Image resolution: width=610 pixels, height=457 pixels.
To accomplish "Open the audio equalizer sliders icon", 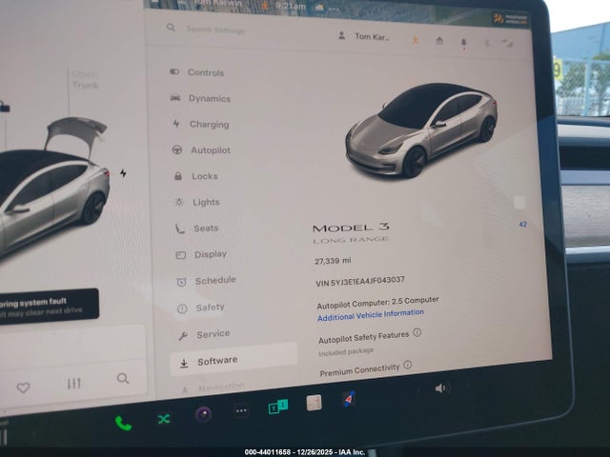I will click(x=74, y=383).
